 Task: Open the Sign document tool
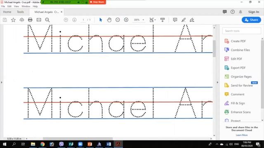point(192,20)
